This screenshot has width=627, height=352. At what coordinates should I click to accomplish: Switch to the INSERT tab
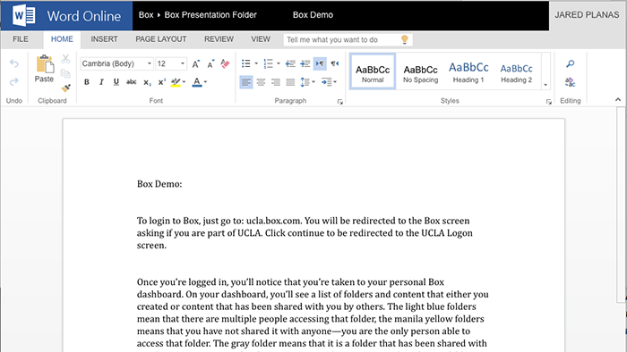point(105,39)
